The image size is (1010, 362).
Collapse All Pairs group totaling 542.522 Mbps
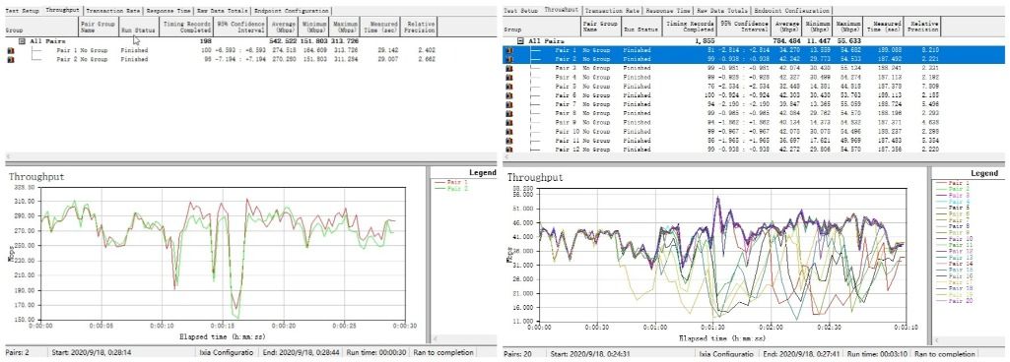click(22, 40)
